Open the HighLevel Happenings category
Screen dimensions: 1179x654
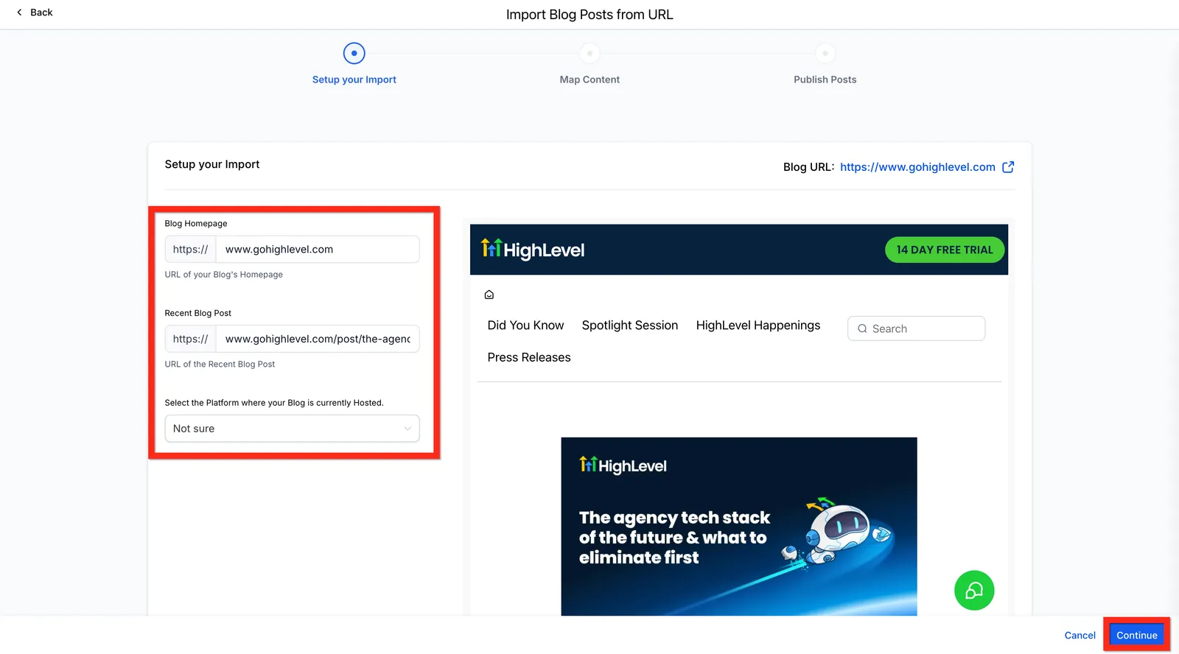coord(758,326)
